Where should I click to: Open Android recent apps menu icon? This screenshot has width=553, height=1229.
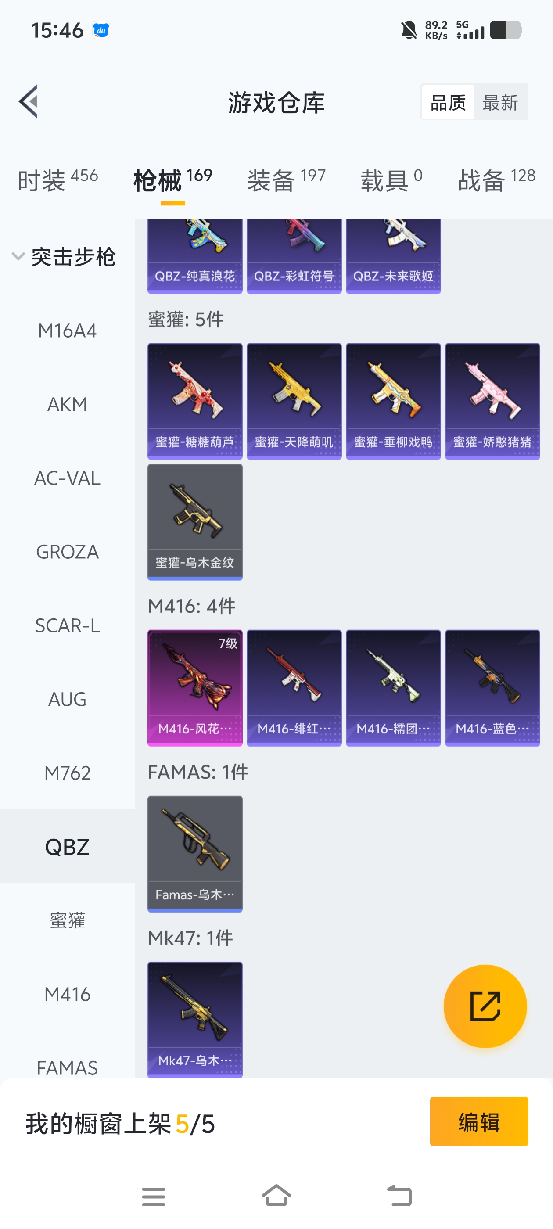(x=153, y=1196)
